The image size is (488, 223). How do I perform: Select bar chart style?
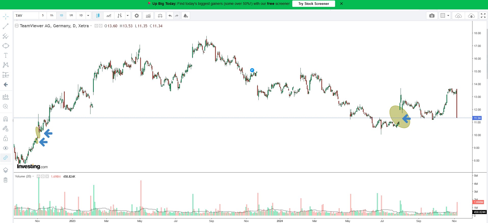coord(120,16)
